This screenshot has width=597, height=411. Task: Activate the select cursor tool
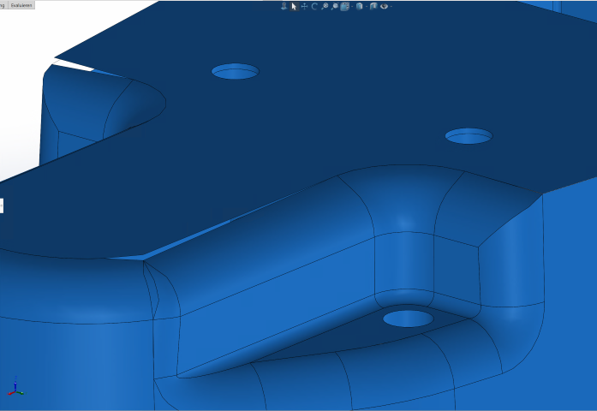click(x=294, y=6)
